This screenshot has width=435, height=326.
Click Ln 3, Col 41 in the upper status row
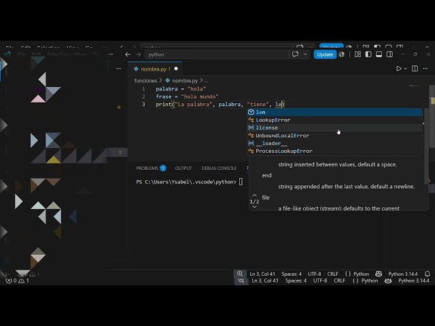click(x=262, y=274)
